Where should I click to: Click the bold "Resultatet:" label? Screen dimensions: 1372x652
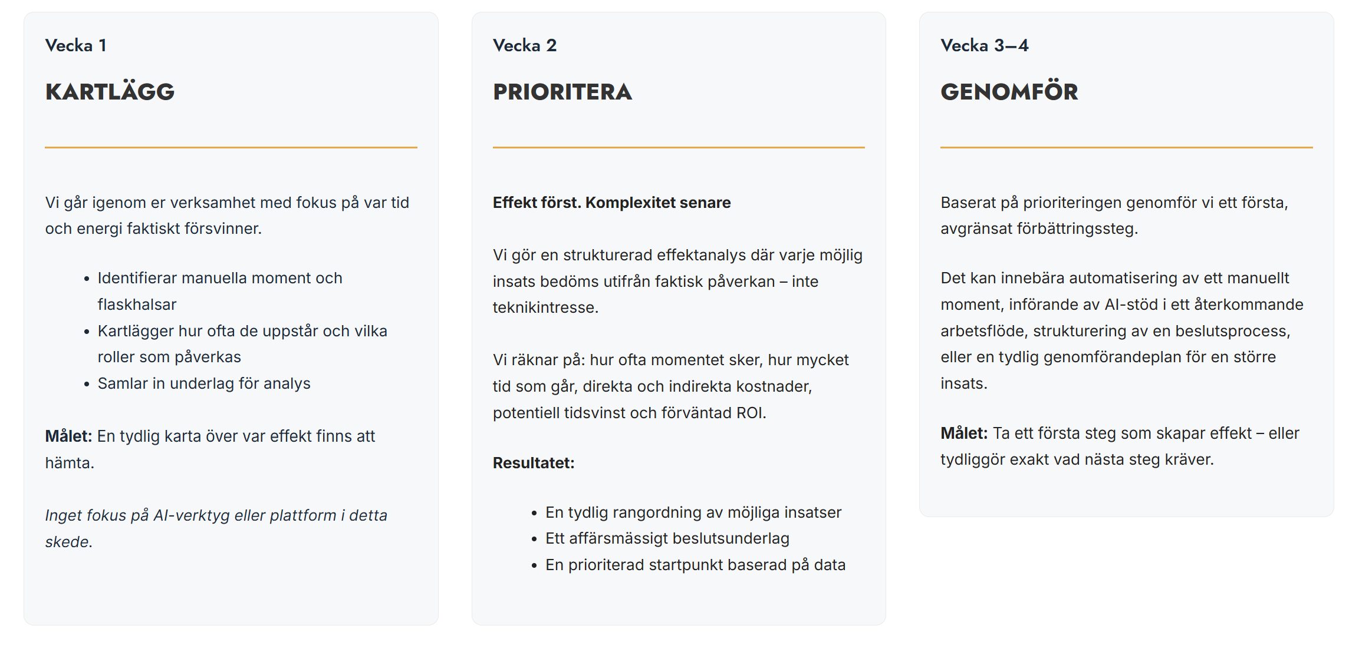[533, 463]
